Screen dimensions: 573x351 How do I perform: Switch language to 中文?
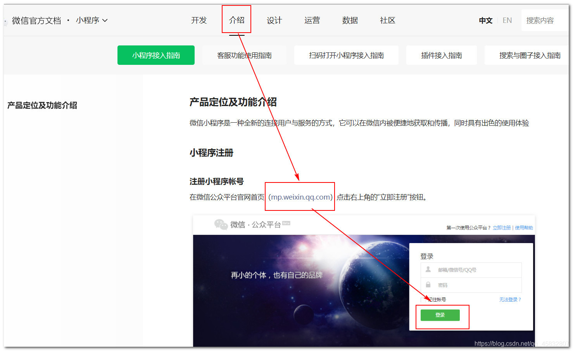click(x=485, y=21)
